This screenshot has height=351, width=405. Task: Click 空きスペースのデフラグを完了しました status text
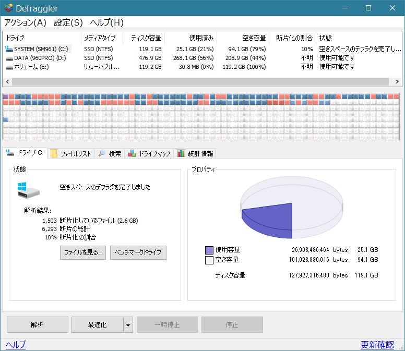click(x=105, y=187)
